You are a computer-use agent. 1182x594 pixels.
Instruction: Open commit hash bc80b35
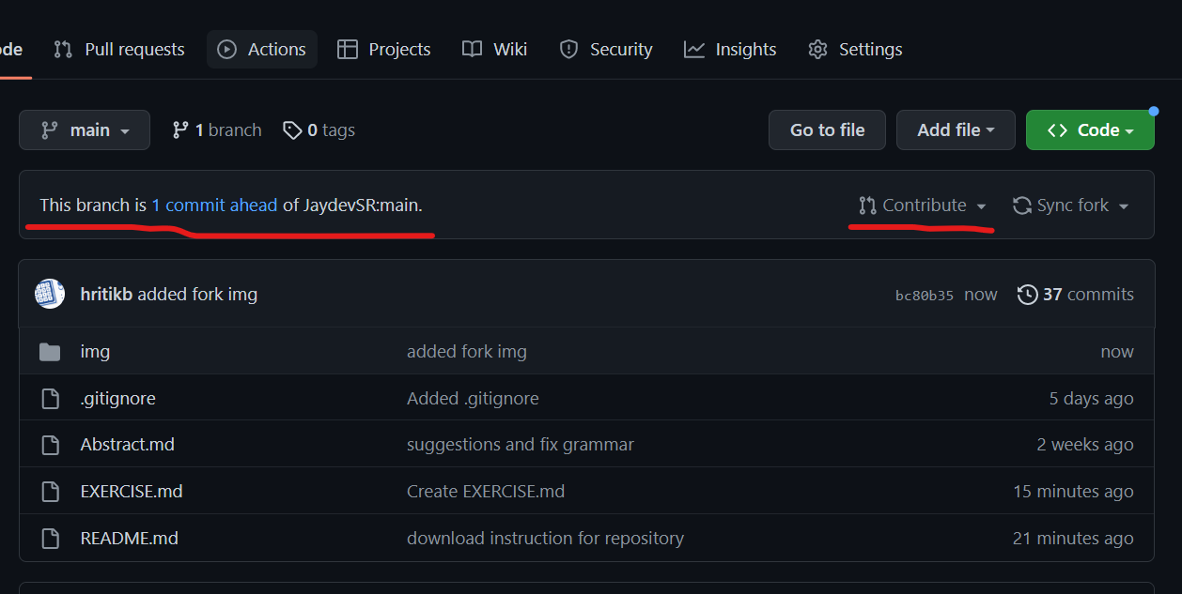pos(925,295)
